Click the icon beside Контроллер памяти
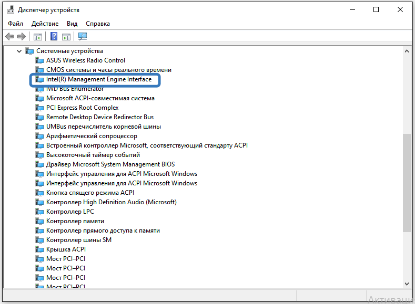 pyautogui.click(x=39, y=221)
